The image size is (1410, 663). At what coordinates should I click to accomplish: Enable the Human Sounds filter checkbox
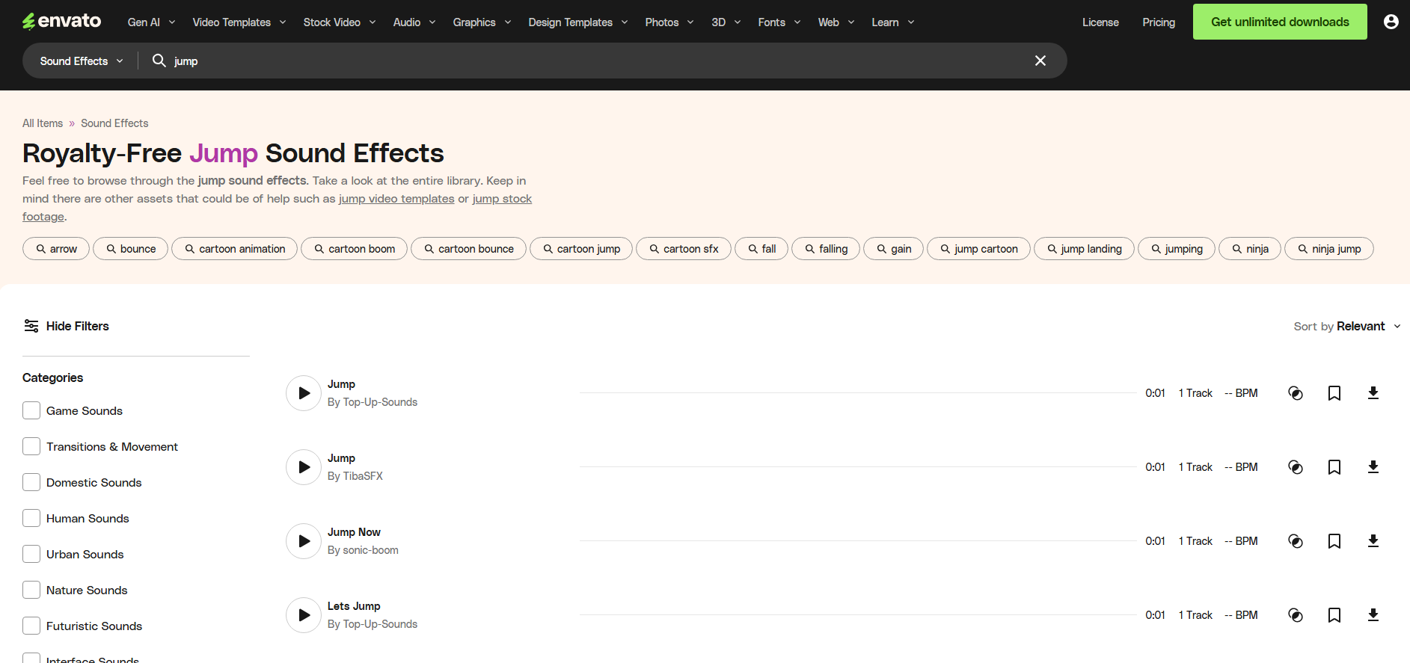(x=31, y=518)
